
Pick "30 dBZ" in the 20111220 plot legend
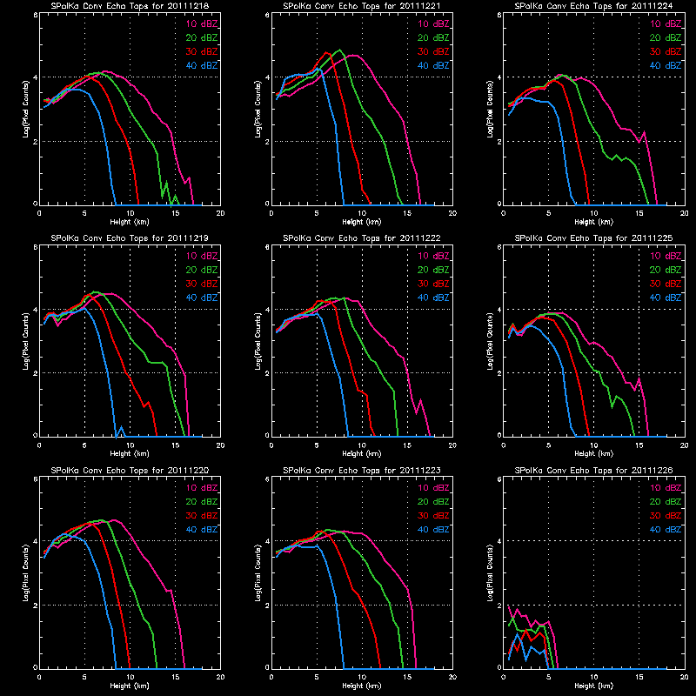click(x=202, y=516)
